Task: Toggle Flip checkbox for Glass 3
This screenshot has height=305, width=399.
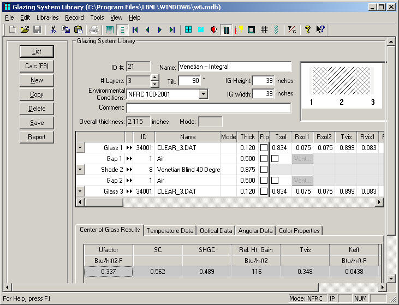Action: pyautogui.click(x=264, y=191)
